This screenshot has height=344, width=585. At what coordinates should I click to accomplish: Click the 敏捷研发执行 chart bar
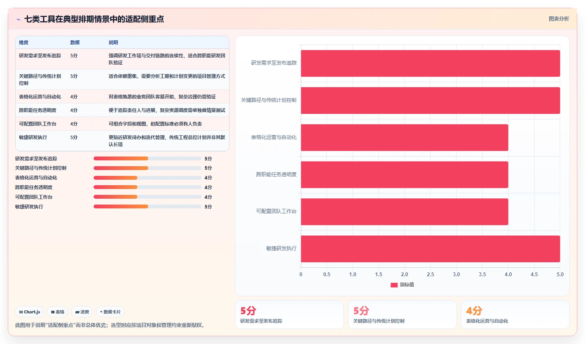(430, 249)
